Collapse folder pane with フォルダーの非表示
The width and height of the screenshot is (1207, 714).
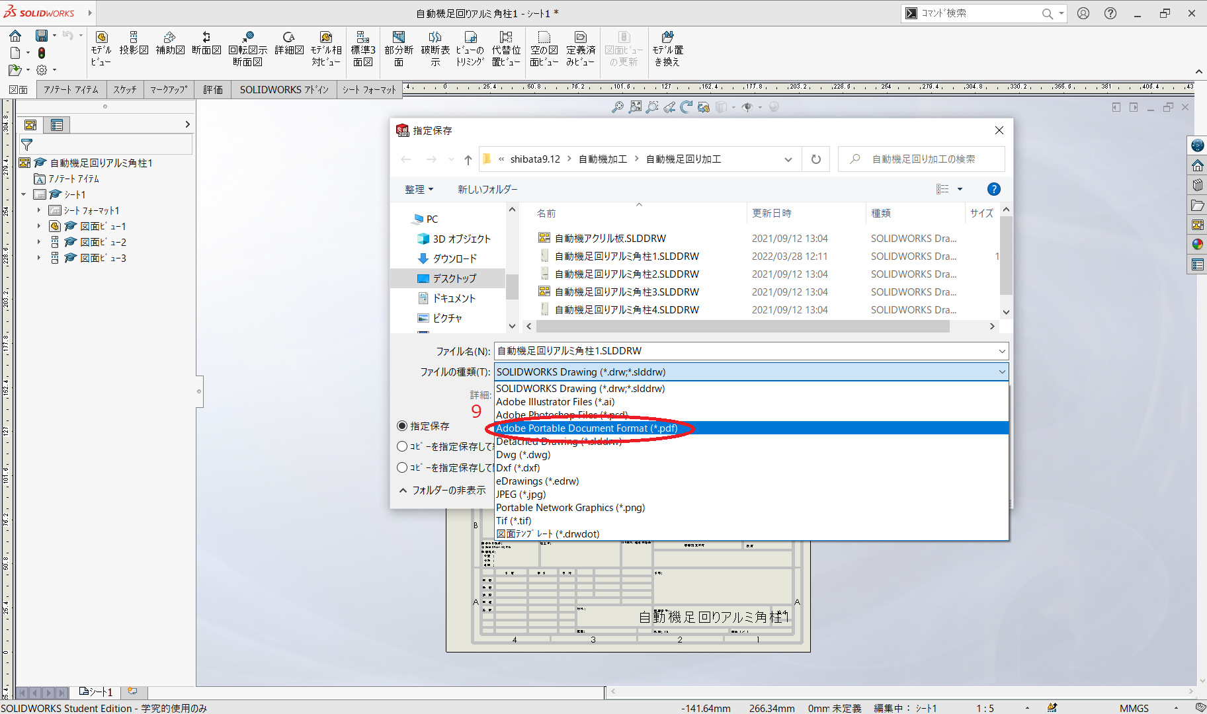tap(443, 490)
